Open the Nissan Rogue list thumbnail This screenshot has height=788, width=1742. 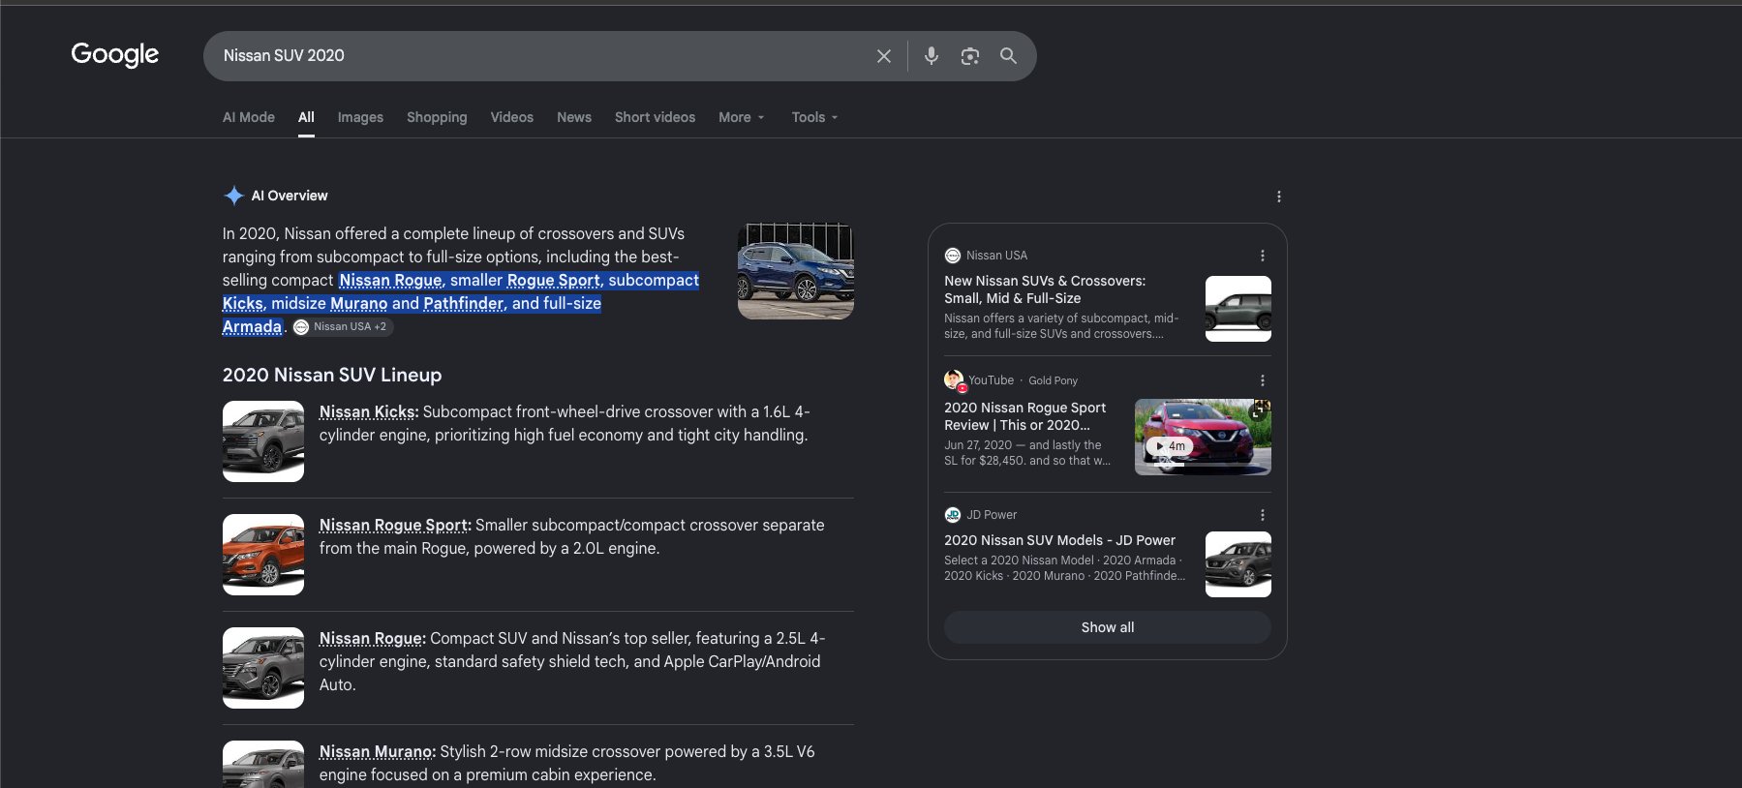(263, 668)
